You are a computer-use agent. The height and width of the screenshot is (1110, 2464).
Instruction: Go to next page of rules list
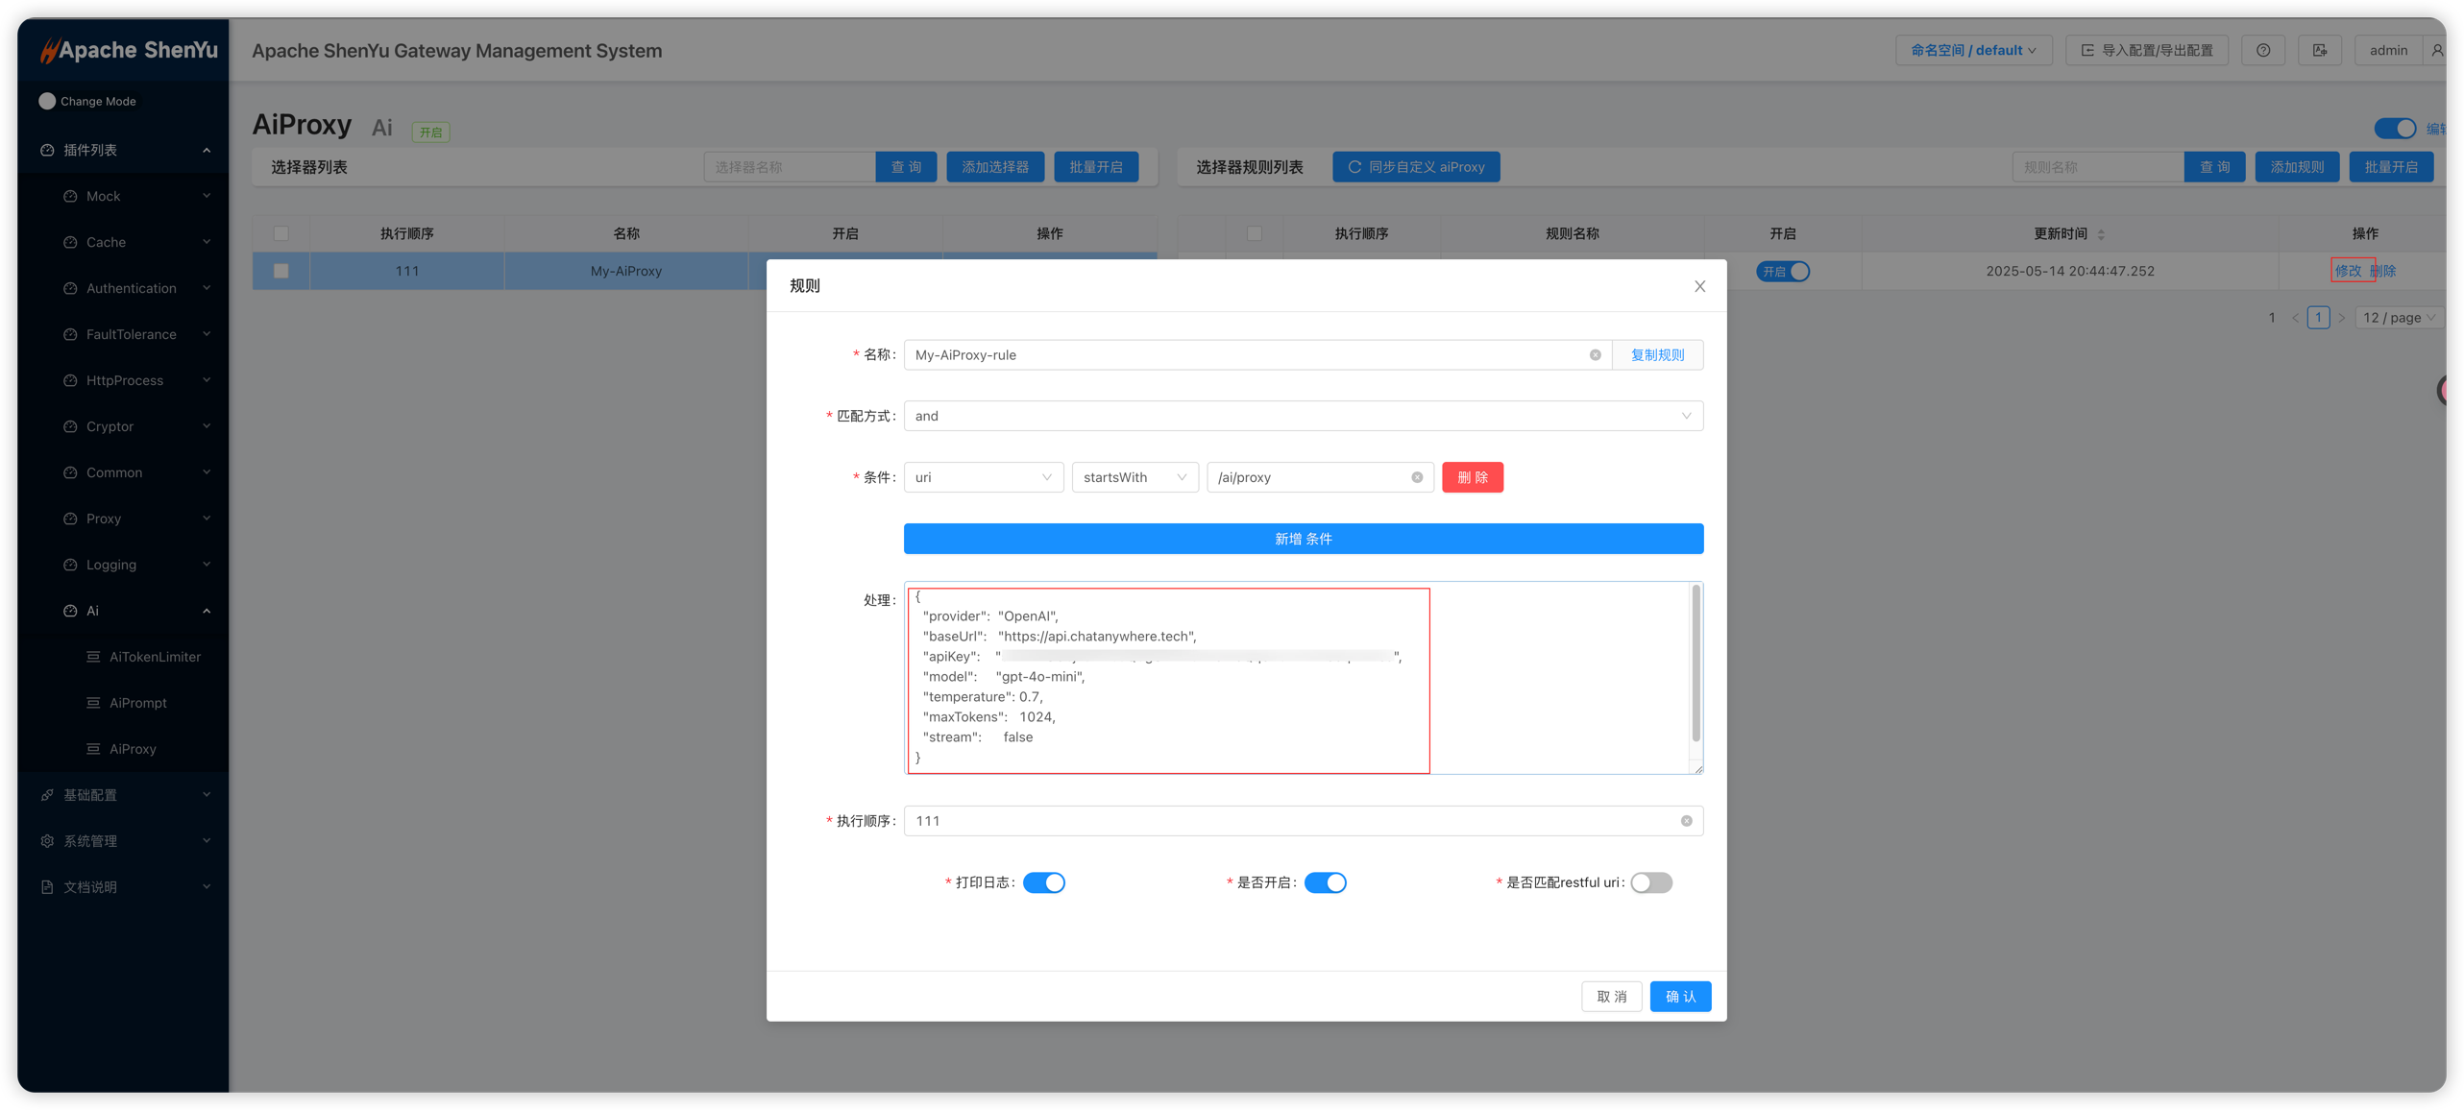click(2341, 318)
